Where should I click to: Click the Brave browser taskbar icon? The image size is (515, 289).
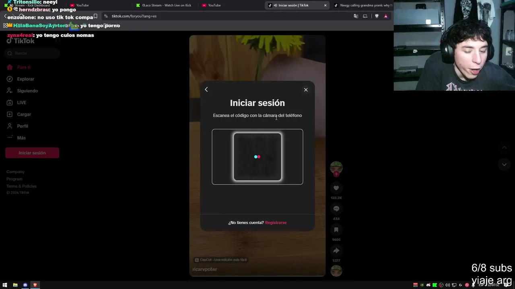[x=35, y=285]
